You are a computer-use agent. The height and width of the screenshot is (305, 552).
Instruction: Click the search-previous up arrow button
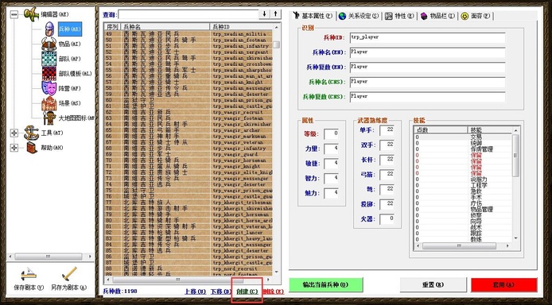[275, 14]
